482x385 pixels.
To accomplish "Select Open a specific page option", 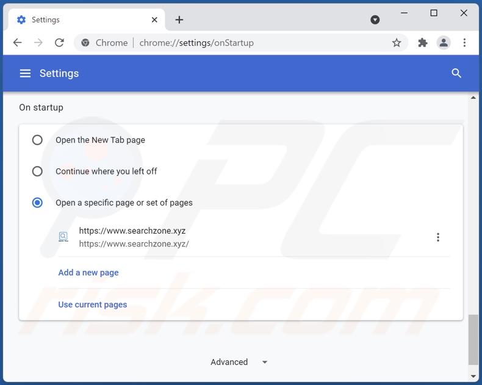I will [37, 203].
